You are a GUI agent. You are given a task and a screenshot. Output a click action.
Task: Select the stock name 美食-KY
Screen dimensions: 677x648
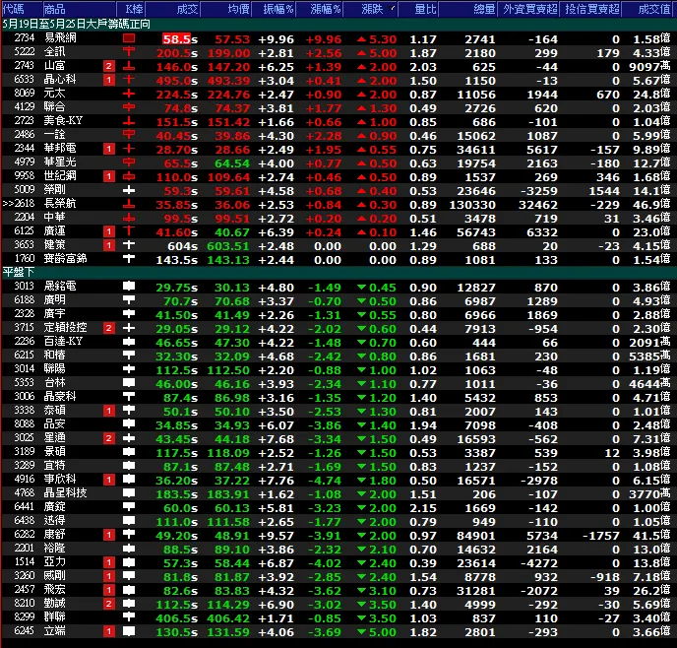[63, 120]
